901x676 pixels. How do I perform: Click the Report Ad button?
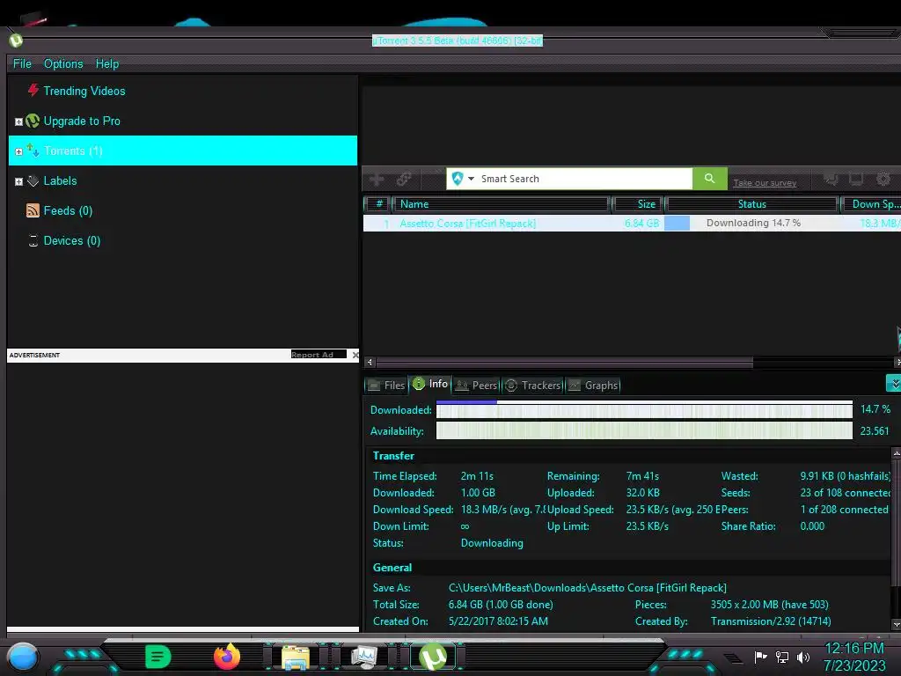point(319,355)
